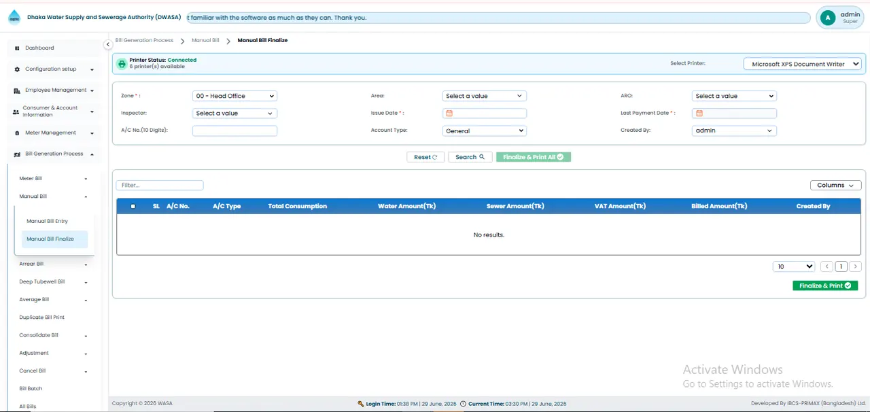Open the ARO dropdown
This screenshot has width=870, height=412.
734,96
